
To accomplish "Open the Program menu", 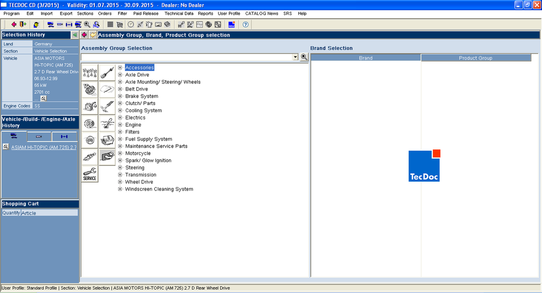I will point(11,14).
